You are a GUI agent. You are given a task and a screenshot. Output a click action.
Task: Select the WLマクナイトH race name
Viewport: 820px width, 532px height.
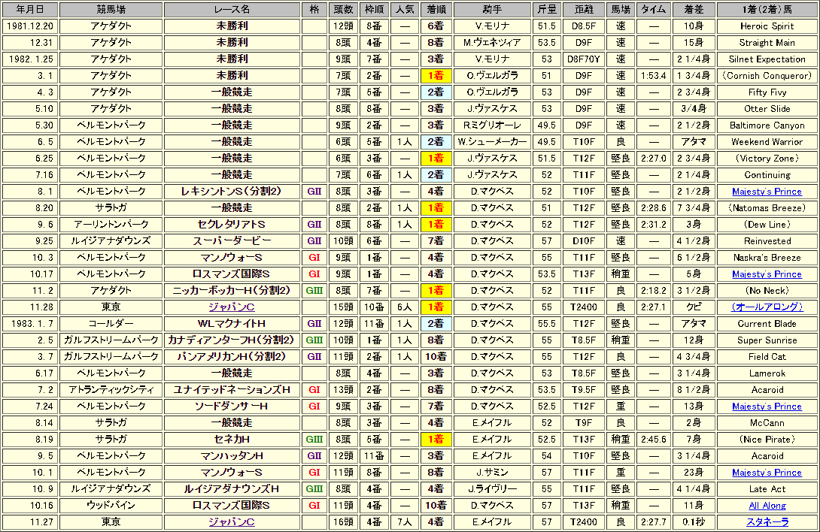point(232,324)
